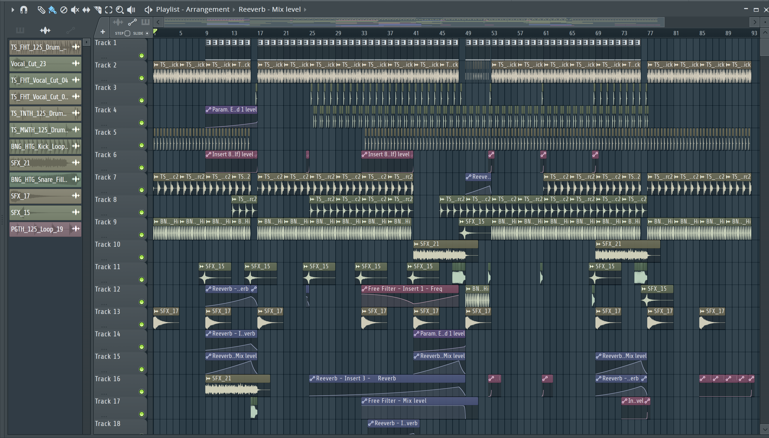Mute Track 12 with green LED
The height and width of the screenshot is (438, 769).
click(x=142, y=302)
